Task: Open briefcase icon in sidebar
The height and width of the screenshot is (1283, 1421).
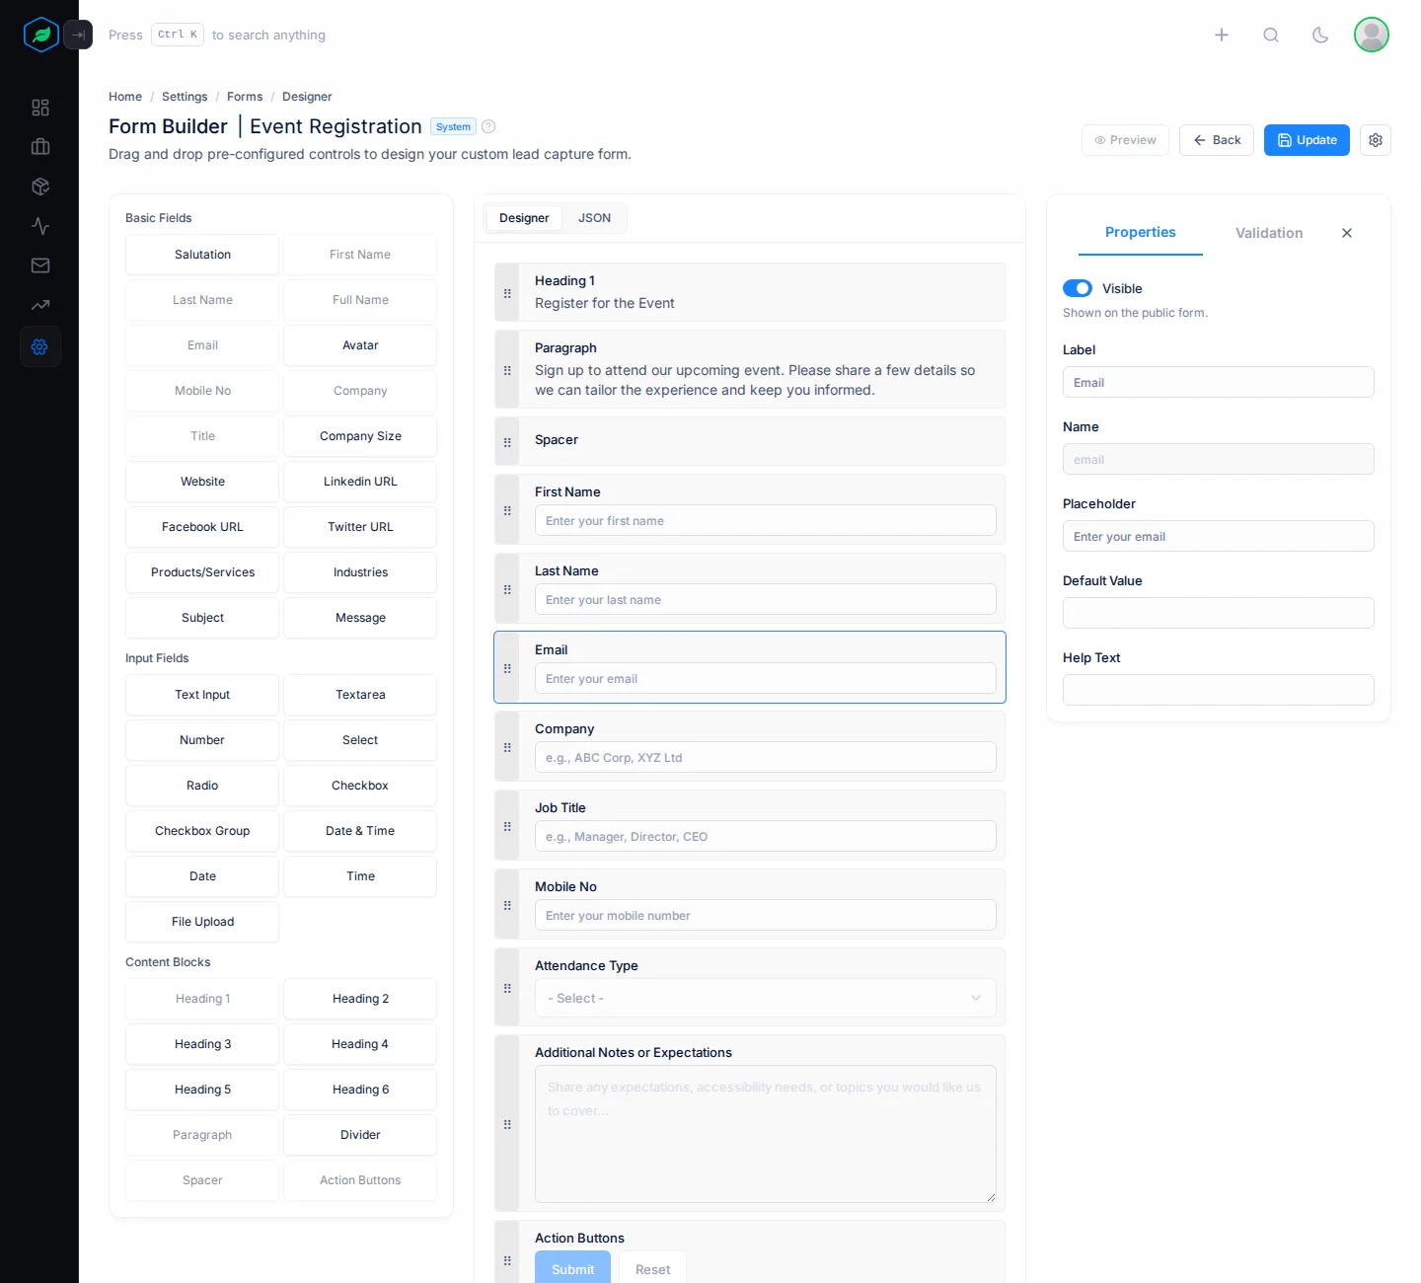Action: coord(40,147)
